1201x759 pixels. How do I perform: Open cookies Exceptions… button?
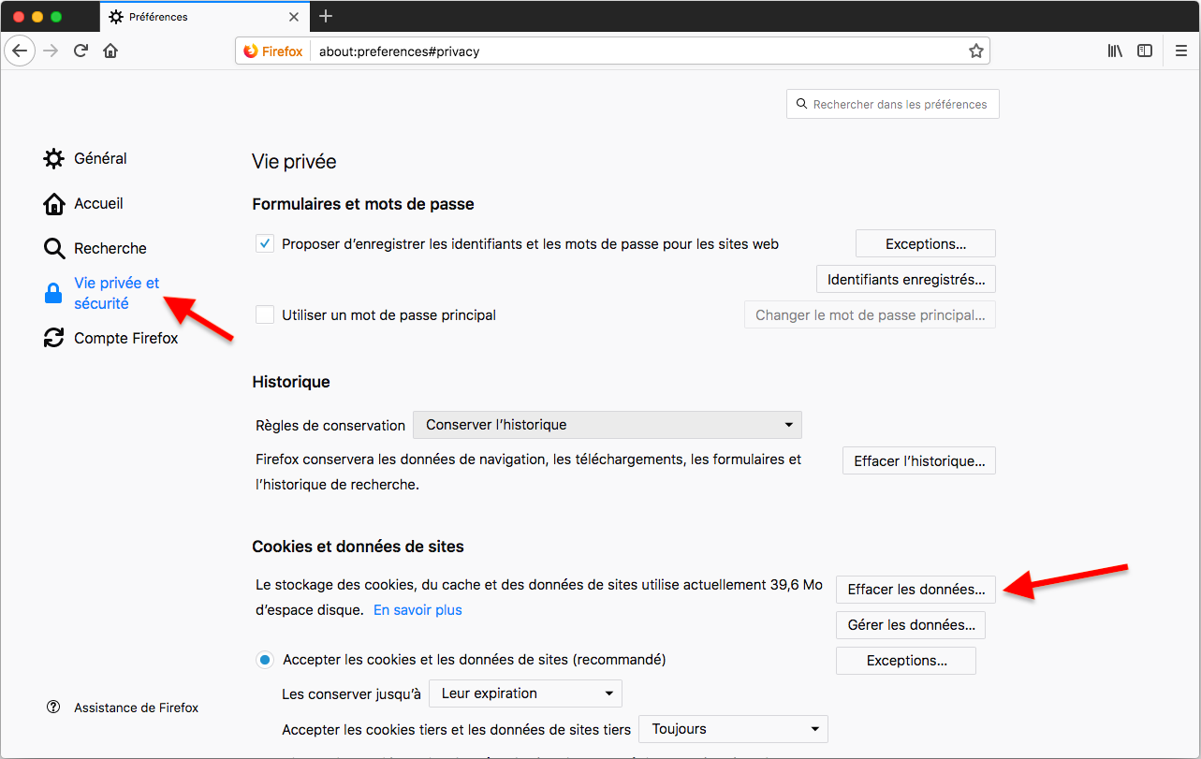click(906, 661)
